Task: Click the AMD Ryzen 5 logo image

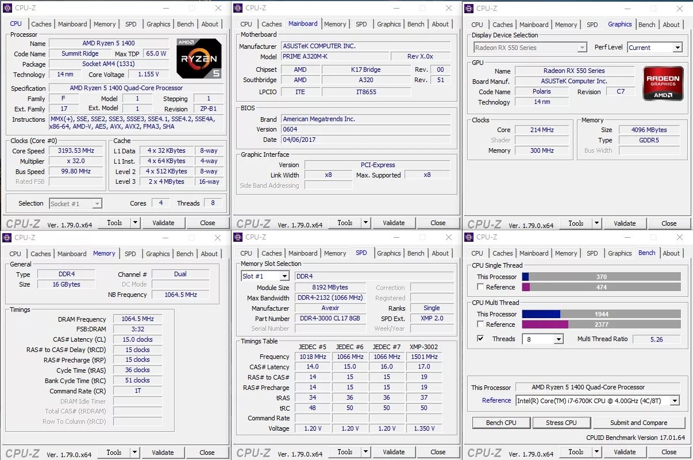Action: click(199, 59)
